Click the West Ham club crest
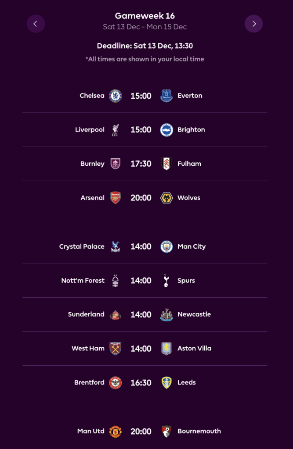This screenshot has height=449, width=293. (x=115, y=349)
